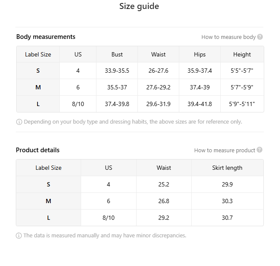Click the Height column header
Image resolution: width=280 pixels, height=266 pixels.
coord(242,54)
